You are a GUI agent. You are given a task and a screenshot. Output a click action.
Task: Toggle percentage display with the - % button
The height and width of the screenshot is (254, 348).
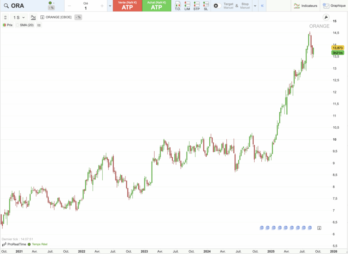pyautogui.click(x=78, y=17)
